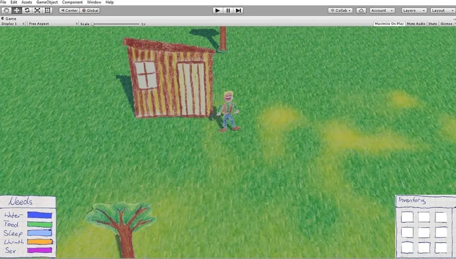Open the Assets menu
Image resolution: width=456 pixels, height=259 pixels.
pyautogui.click(x=26, y=2)
